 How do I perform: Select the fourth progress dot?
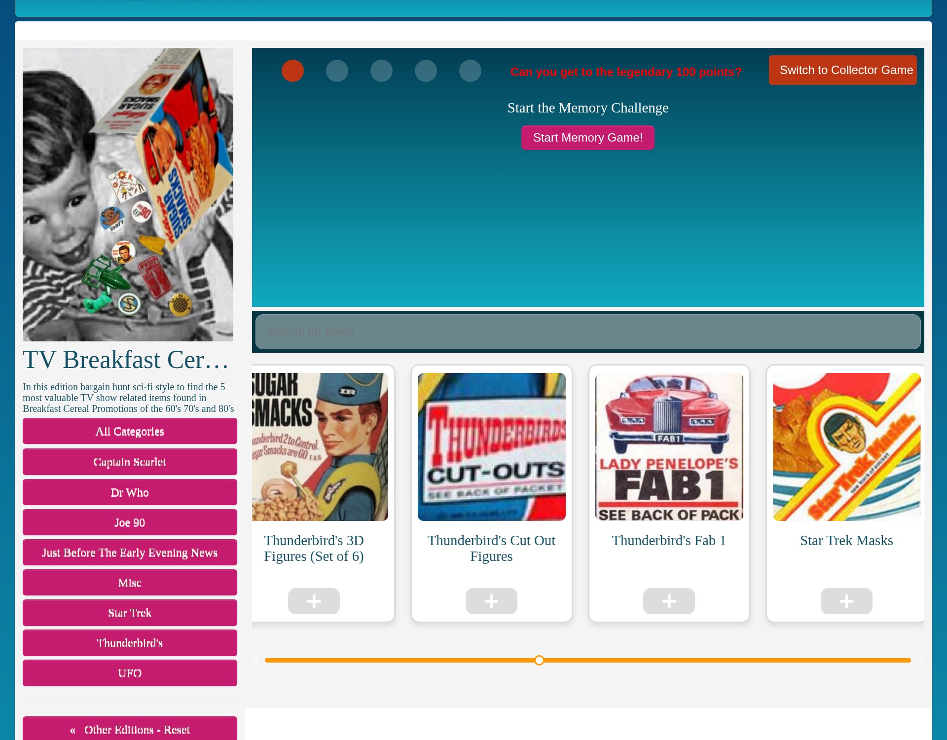(x=426, y=71)
